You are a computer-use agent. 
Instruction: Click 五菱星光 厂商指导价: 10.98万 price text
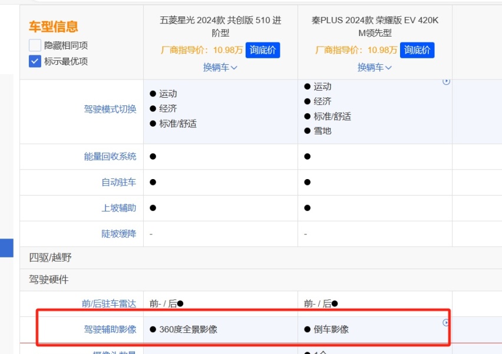pos(202,50)
